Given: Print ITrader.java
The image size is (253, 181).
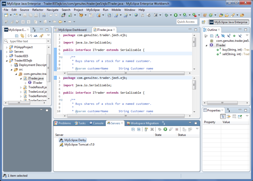Looking at the screenshot, I should [x=36, y=15].
